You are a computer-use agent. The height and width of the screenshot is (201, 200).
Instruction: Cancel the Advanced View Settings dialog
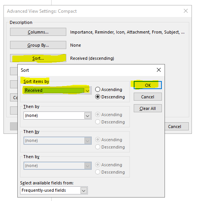176,127
